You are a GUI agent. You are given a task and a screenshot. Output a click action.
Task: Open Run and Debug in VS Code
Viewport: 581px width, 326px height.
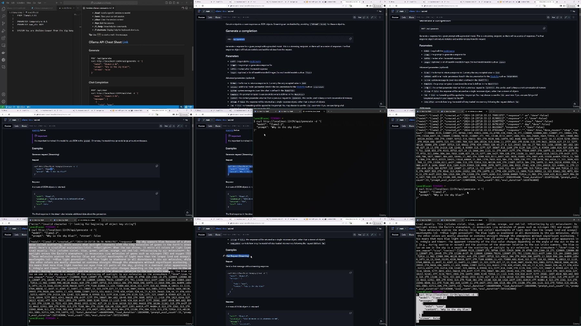tap(4, 31)
